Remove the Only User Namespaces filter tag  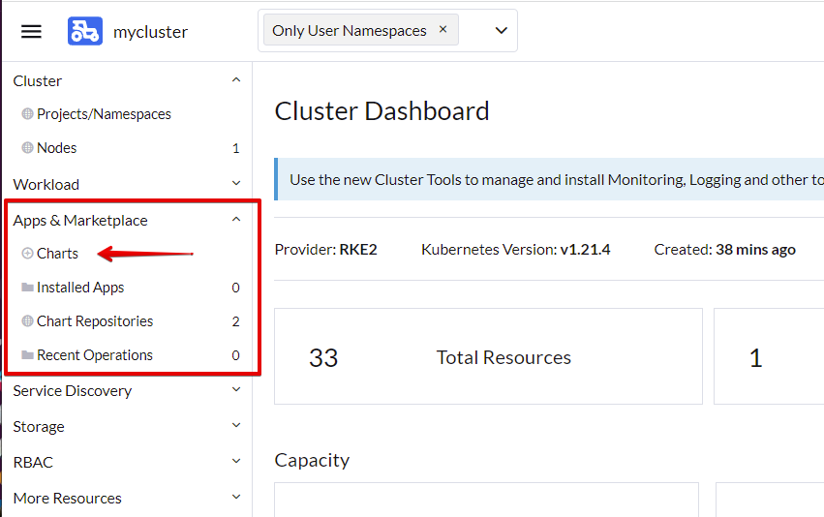(443, 29)
